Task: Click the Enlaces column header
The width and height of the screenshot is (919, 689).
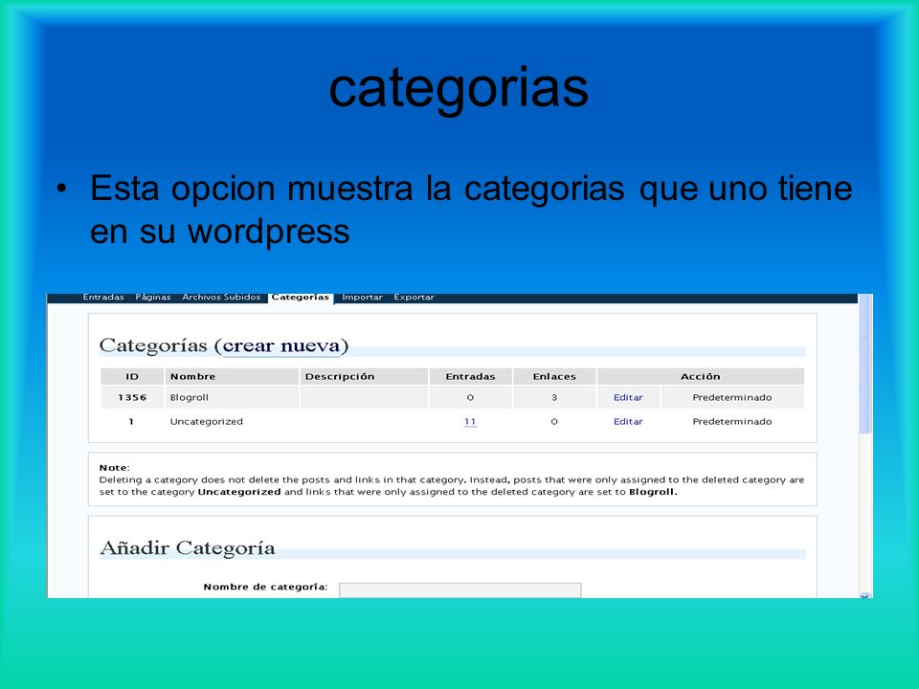Action: tap(554, 376)
